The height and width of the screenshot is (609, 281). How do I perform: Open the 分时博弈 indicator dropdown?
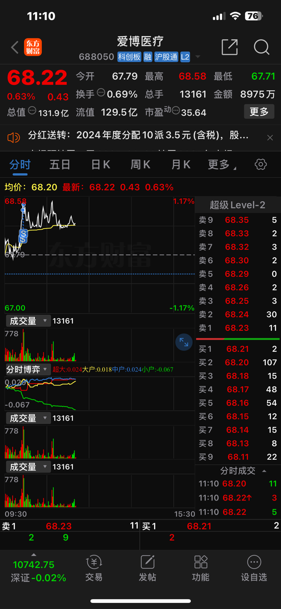pos(28,369)
